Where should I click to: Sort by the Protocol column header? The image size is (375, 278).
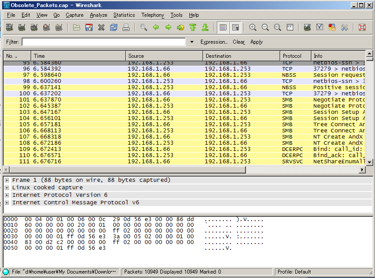tap(296, 56)
